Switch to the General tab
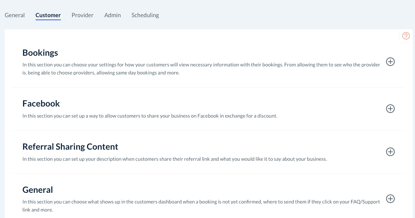The image size is (415, 218). click(x=15, y=15)
